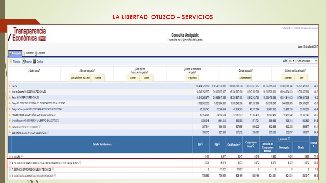Viewport: 326px width, 183px height.
Task: Click the Reiniciar triangle icon
Action: click(11, 62)
